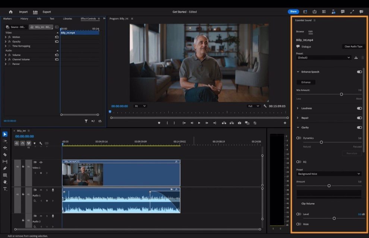Switch to the Export tab
The height and width of the screenshot is (238, 369).
click(x=47, y=12)
